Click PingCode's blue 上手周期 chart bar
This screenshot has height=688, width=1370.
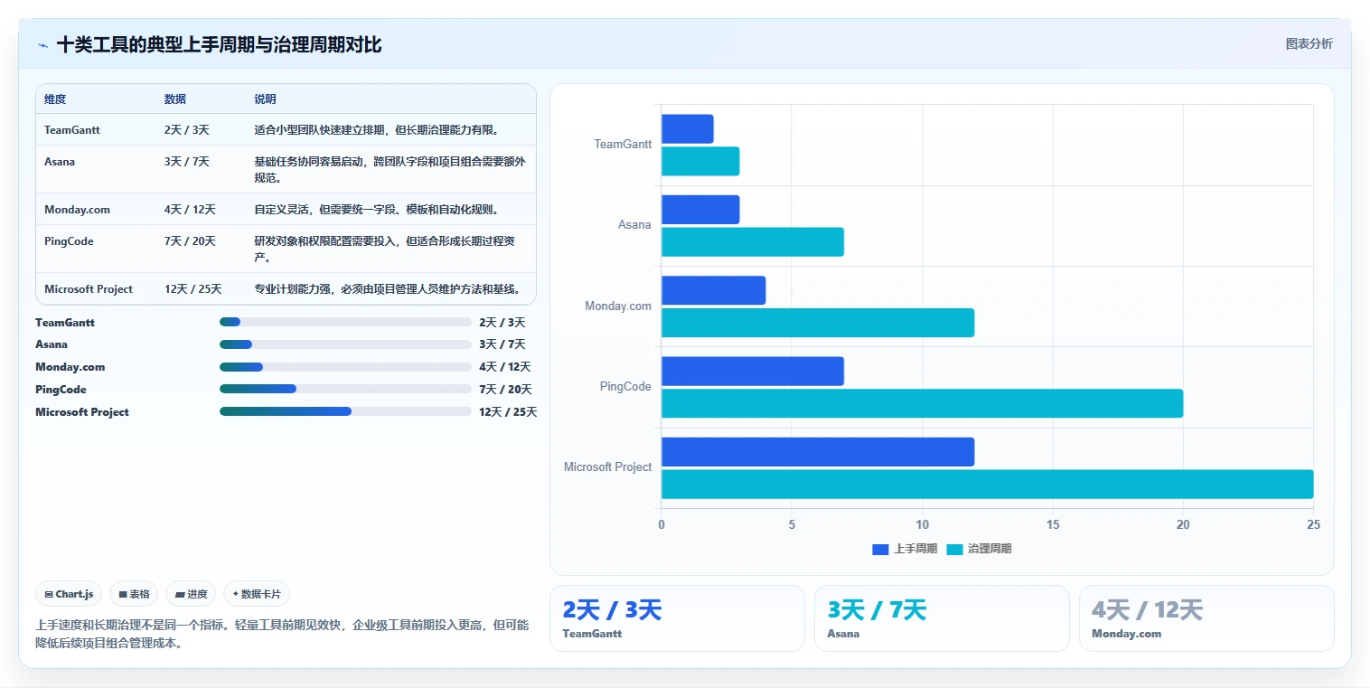click(x=753, y=371)
